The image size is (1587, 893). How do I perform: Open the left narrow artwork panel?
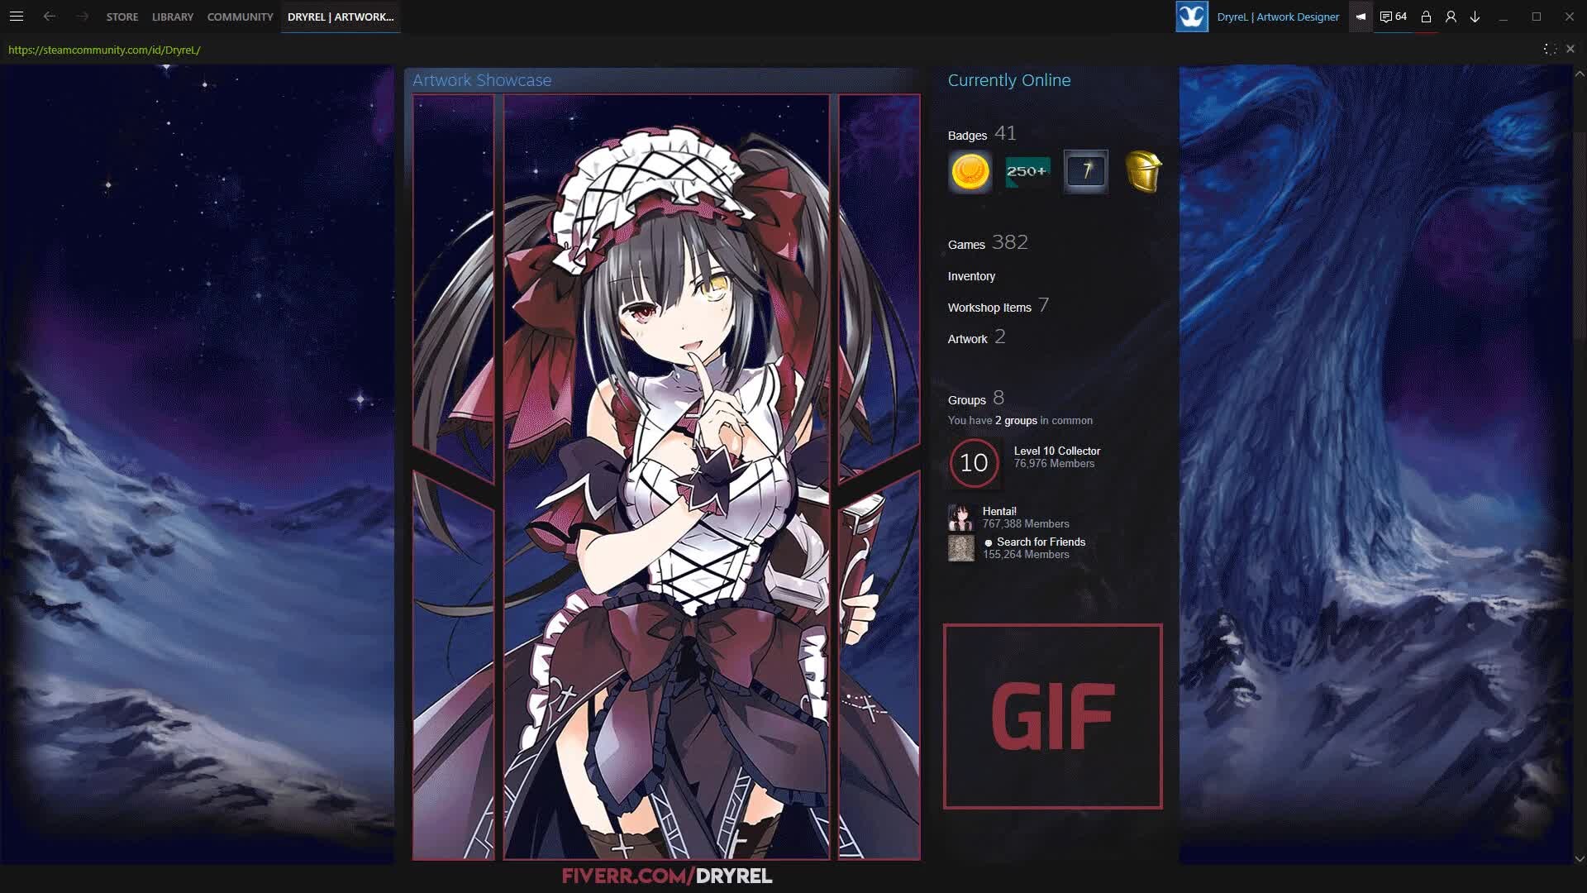(453, 477)
